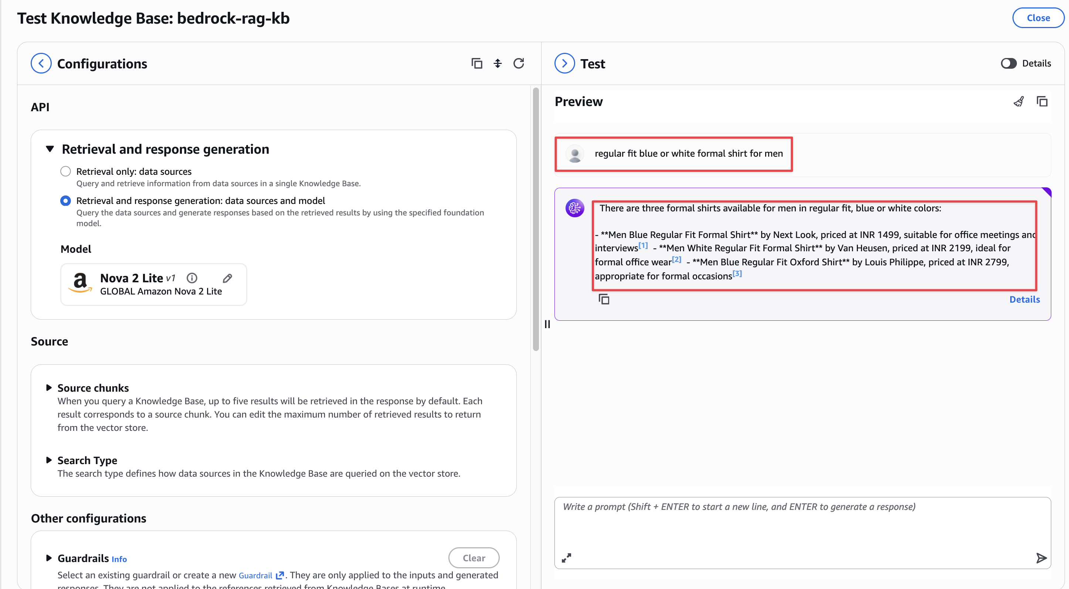1069x589 pixels.
Task: Click the 'Source' section heading
Action: (50, 341)
